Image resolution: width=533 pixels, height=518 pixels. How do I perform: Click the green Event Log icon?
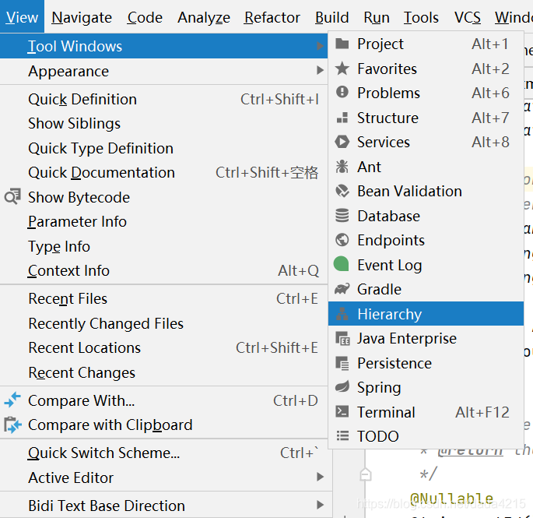[342, 264]
